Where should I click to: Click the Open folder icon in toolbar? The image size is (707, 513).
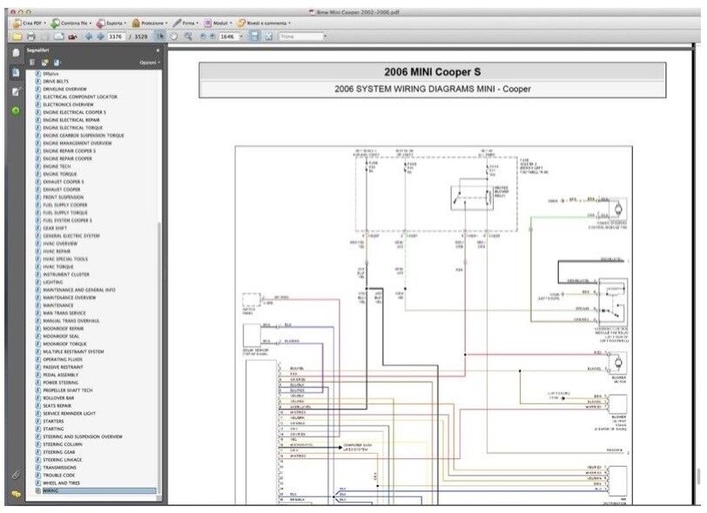point(16,37)
